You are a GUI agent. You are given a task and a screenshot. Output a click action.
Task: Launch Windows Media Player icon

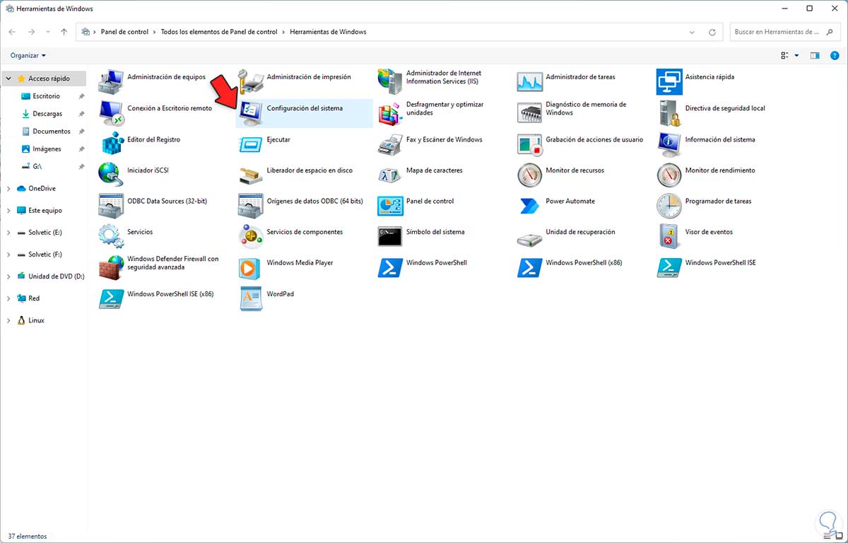250,267
